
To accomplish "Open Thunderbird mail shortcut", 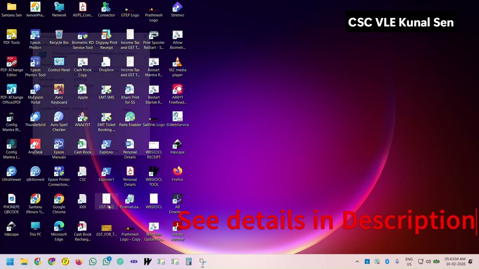I will click(35, 119).
